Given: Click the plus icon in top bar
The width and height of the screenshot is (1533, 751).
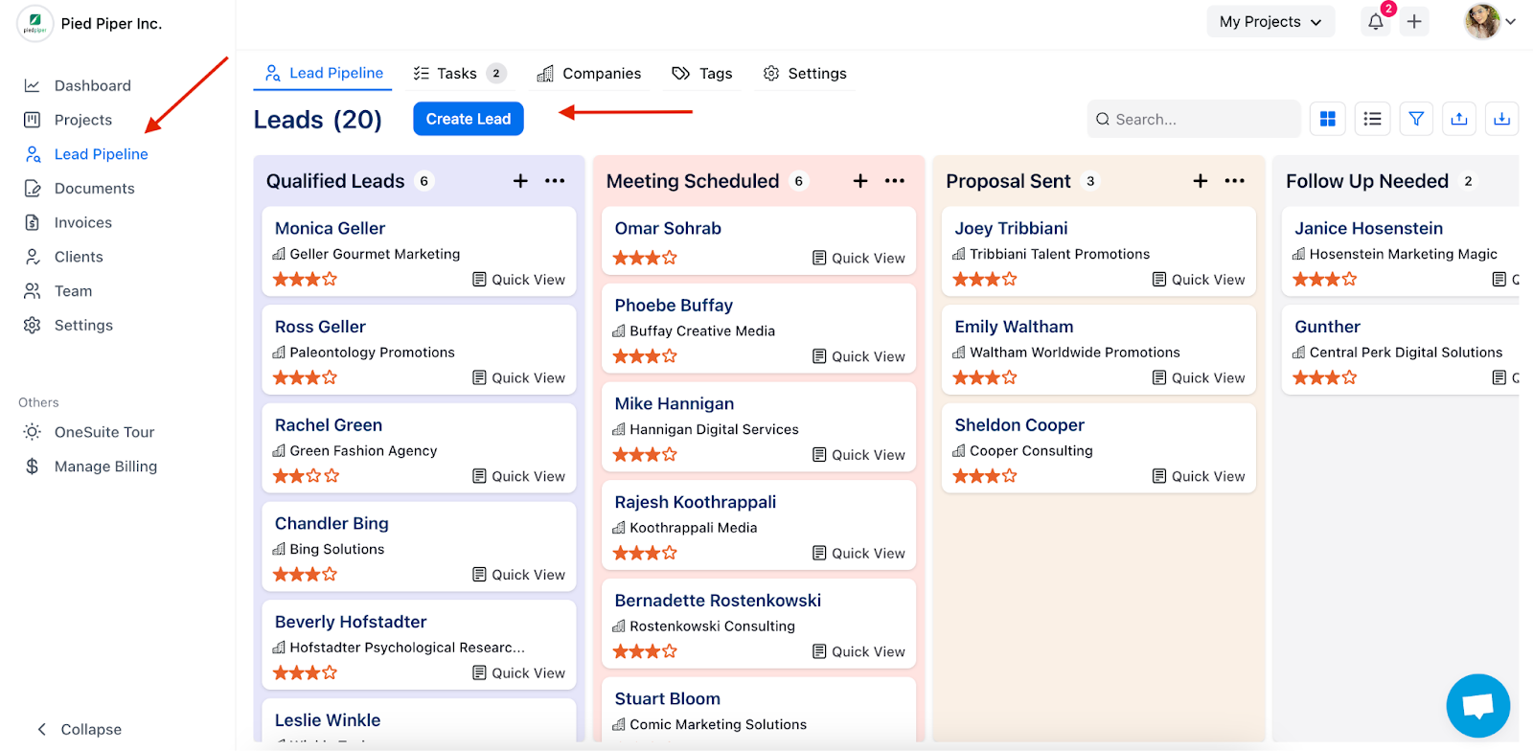Looking at the screenshot, I should pyautogui.click(x=1414, y=21).
